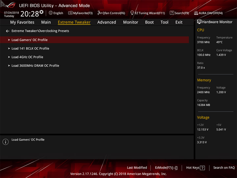Open Search(F9)
Viewport: 237px width, 178px height.
coord(182,13)
